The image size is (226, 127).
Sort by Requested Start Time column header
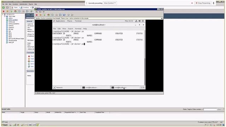click(71, 112)
